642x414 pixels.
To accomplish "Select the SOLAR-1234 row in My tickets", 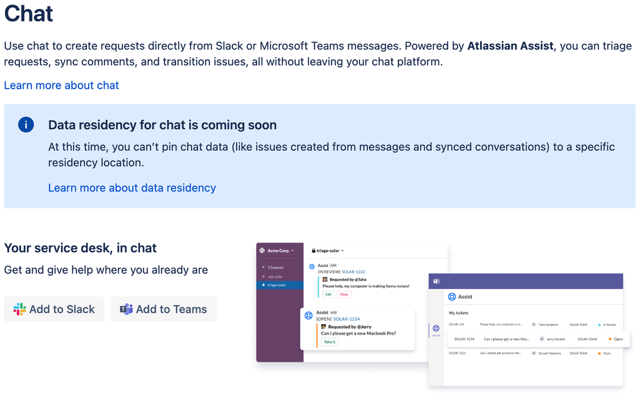I will [538, 339].
